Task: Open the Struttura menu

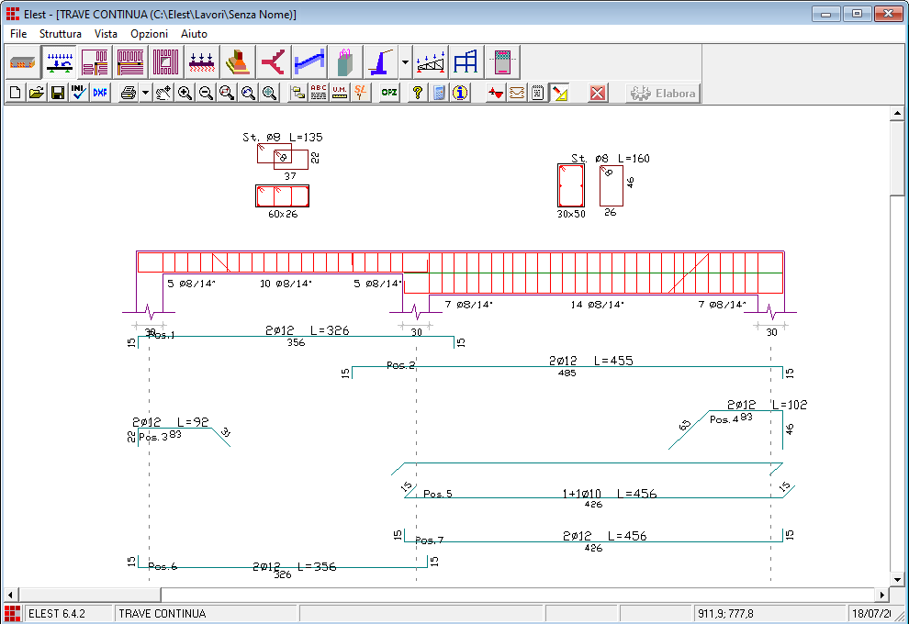Action: point(61,33)
